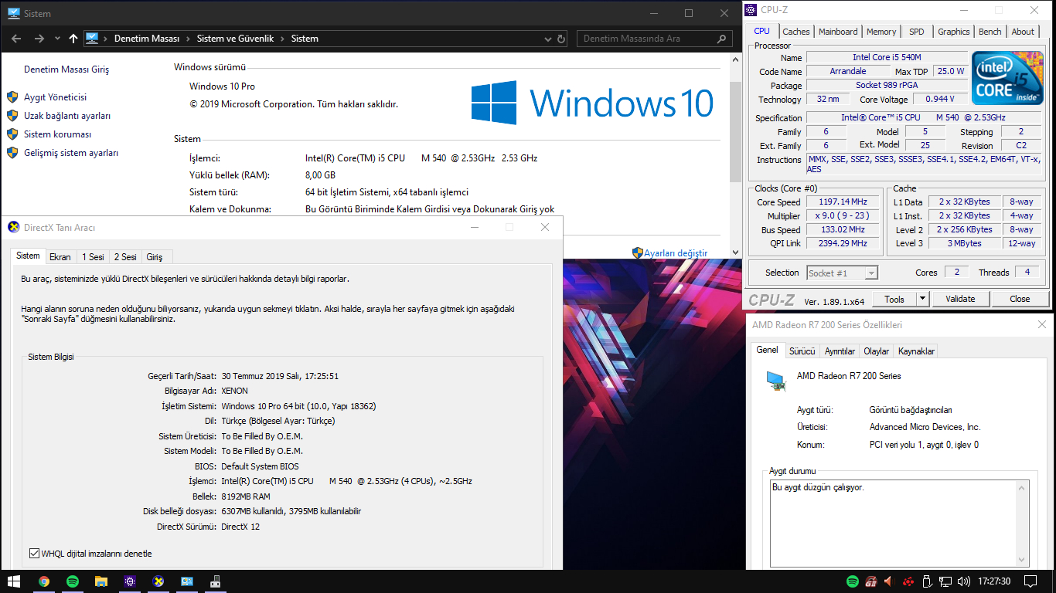Click the Ayarları değiştir link
The width and height of the screenshot is (1056, 593).
coord(676,253)
